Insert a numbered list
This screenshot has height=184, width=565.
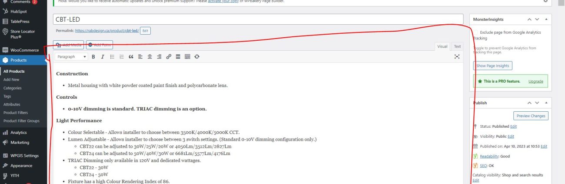point(122,57)
